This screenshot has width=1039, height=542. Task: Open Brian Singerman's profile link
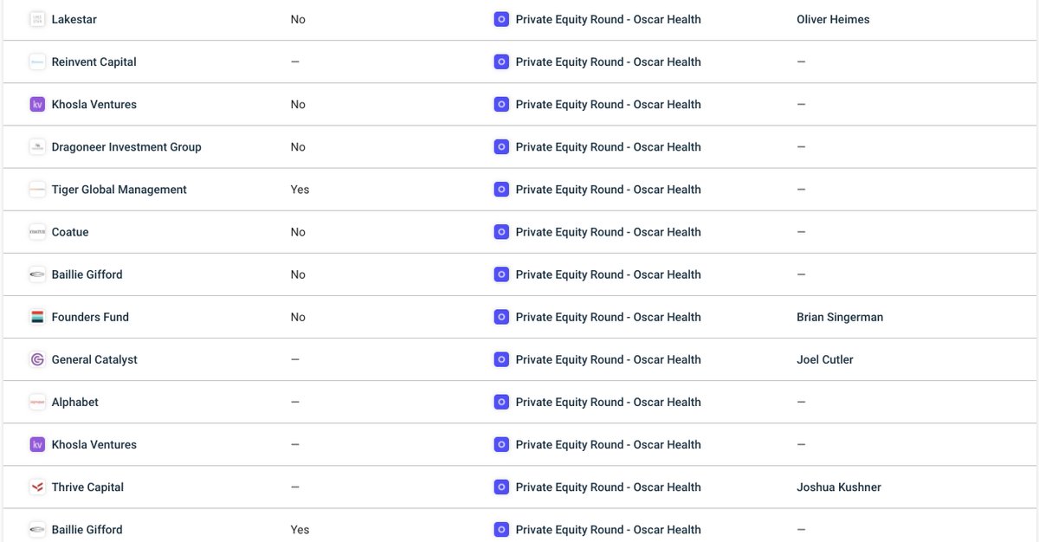pyautogui.click(x=840, y=317)
